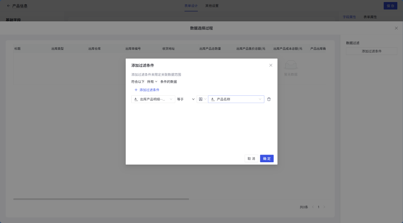Click the back arrow beside 产品信息

click(x=8, y=6)
